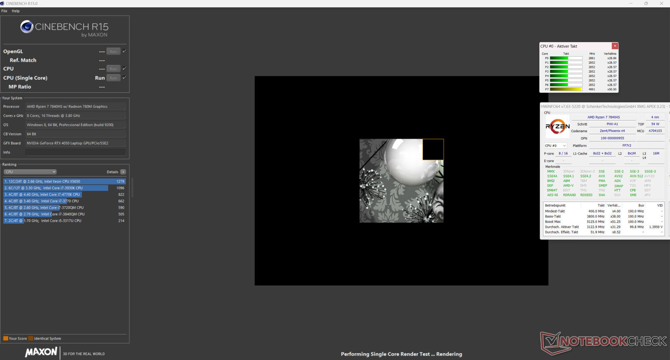
Task: Click the 54 W TDP value
Action: (x=655, y=124)
